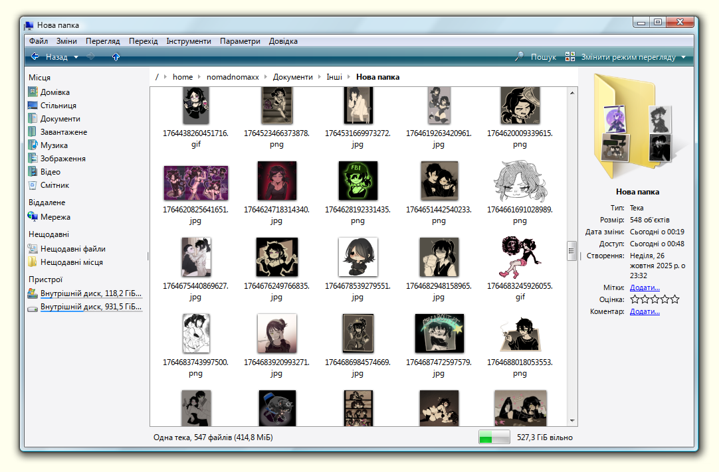Navigate to nomadnomaxx in breadcrumb
The width and height of the screenshot is (719, 472).
pyautogui.click(x=233, y=77)
